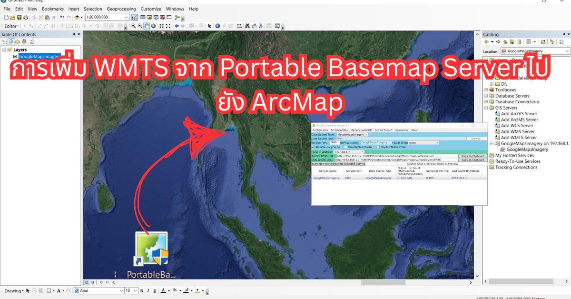Go back to previous extent
571x299 pixels.
point(177,26)
